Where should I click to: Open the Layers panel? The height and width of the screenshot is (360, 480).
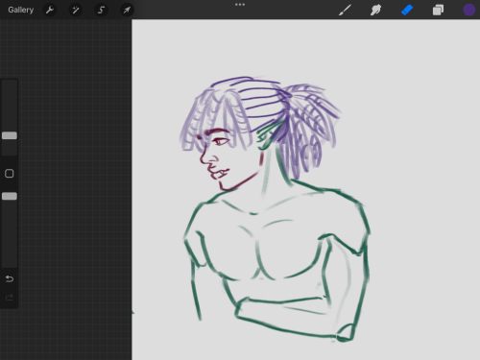(438, 10)
